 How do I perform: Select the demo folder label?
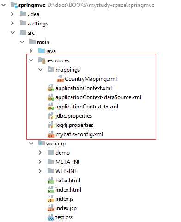[x=63, y=153]
